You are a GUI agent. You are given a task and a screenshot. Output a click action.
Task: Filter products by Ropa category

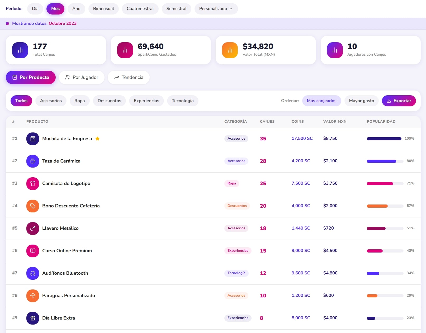coord(79,101)
